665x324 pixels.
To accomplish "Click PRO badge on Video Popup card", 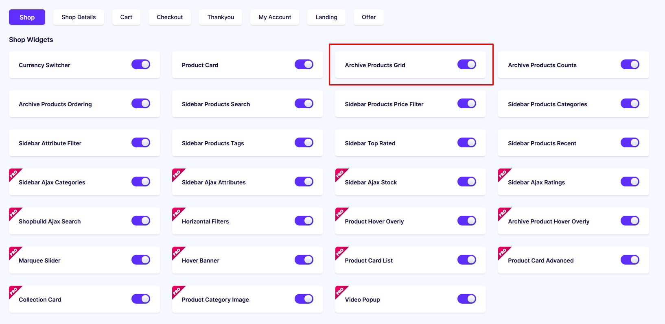I will pyautogui.click(x=341, y=291).
